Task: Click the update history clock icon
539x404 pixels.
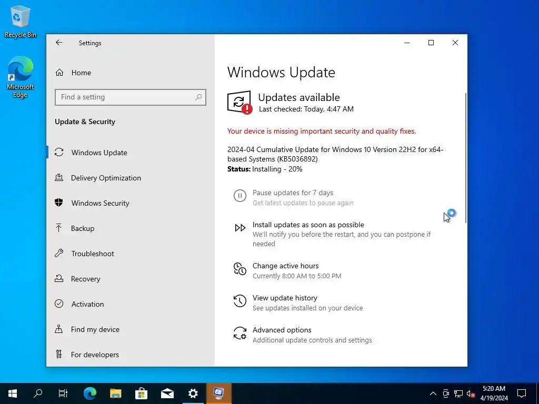Action: [239, 300]
